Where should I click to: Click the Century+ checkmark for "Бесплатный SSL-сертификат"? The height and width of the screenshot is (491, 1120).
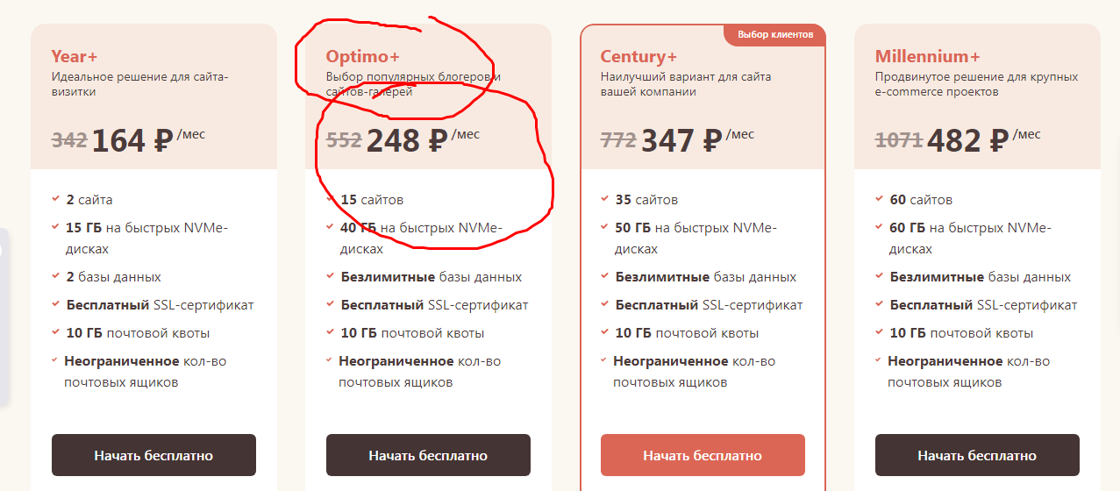605,304
